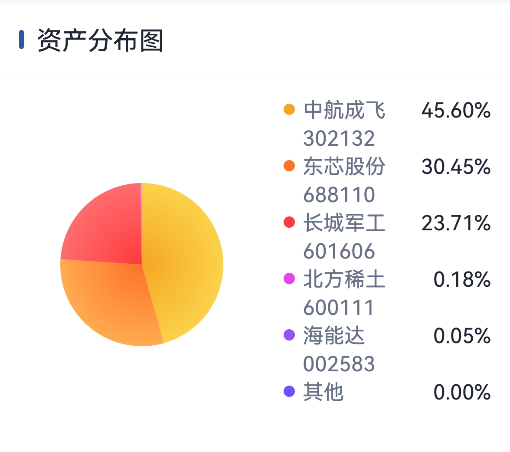Image resolution: width=510 pixels, height=452 pixels.
Task: Click the red 长城军工 legend dot
Action: (289, 222)
